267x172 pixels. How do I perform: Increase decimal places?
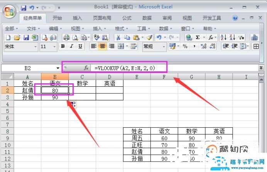coord(203,46)
